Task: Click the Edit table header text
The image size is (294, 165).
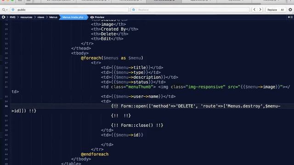Action: (106, 38)
